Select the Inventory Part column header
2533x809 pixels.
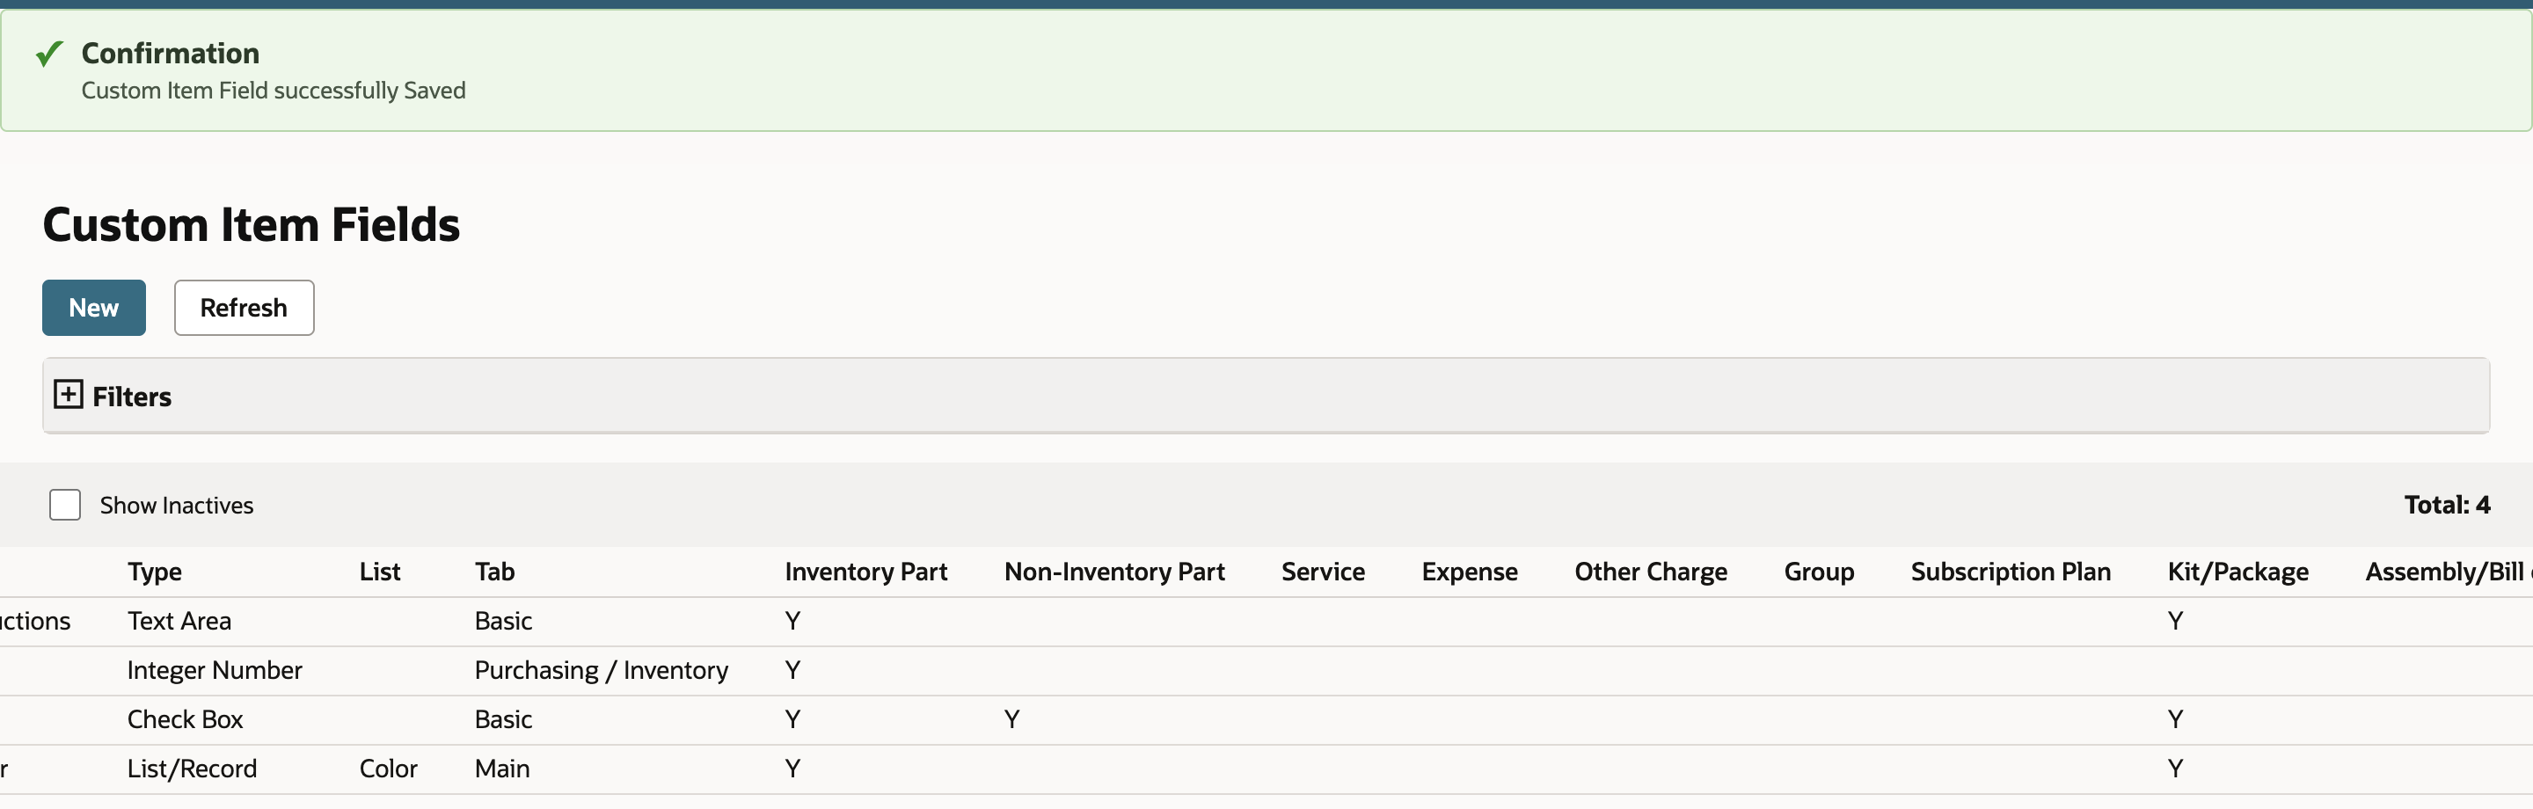(x=865, y=572)
